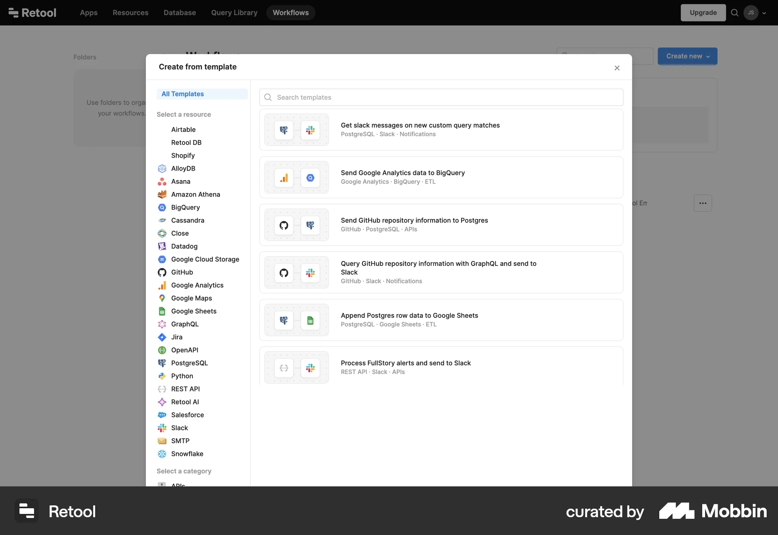The width and height of the screenshot is (778, 535).
Task: Open the Query Library tab
Action: (234, 13)
